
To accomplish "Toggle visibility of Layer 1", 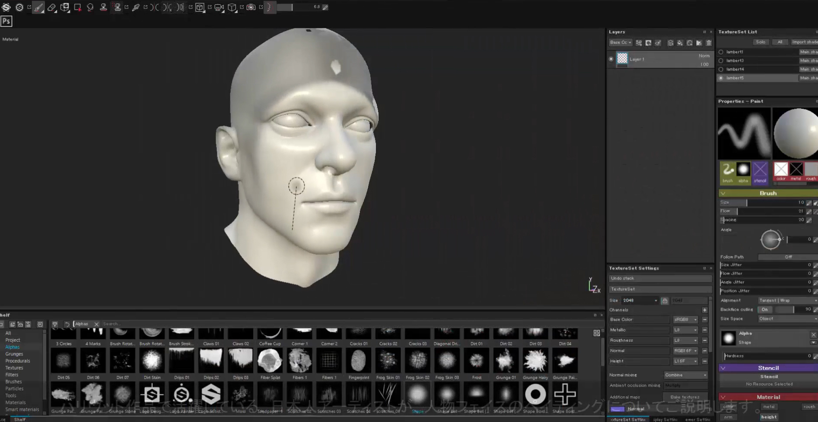I will (x=611, y=59).
